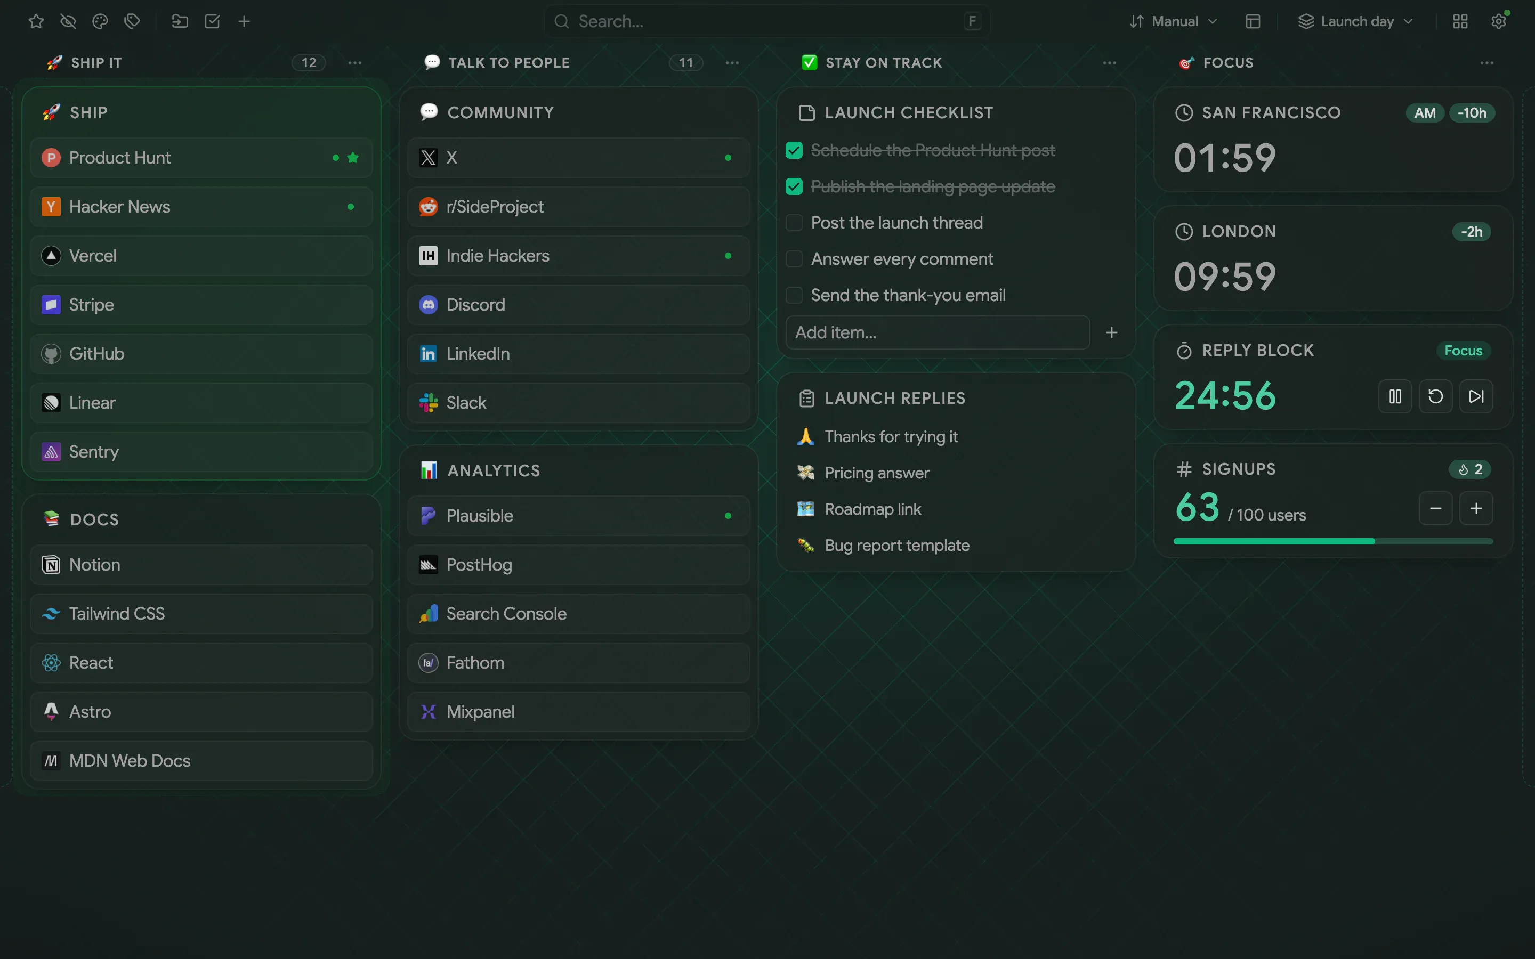Click the folder import icon
The height and width of the screenshot is (959, 1535).
click(x=180, y=21)
